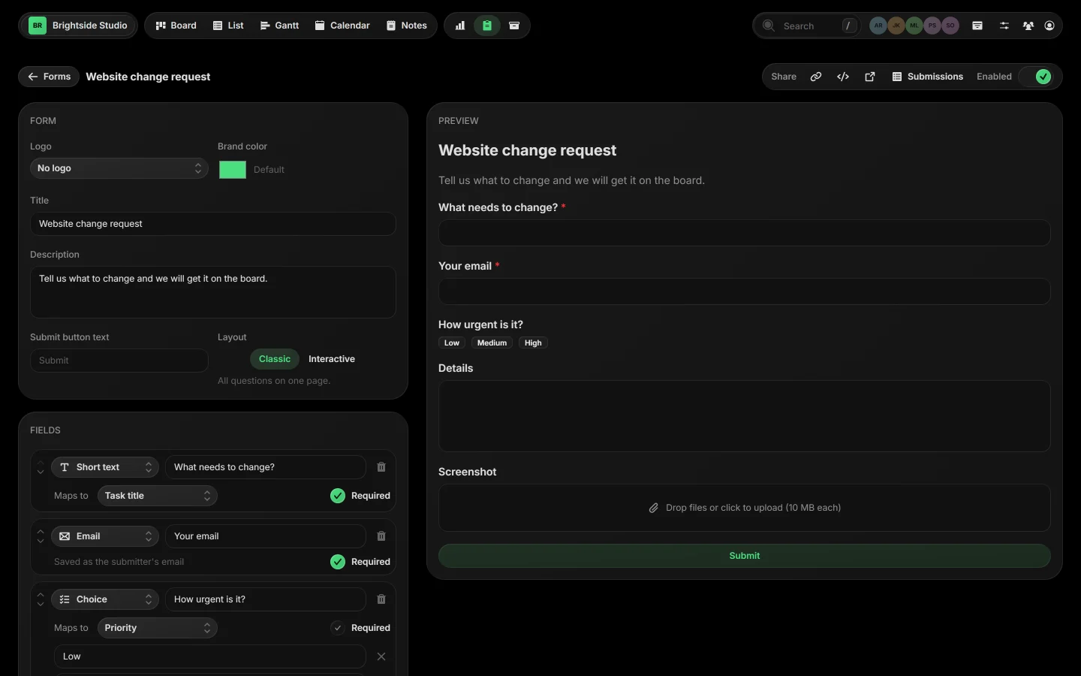Open the 'No logo' dropdown
1081x676 pixels.
pyautogui.click(x=119, y=168)
